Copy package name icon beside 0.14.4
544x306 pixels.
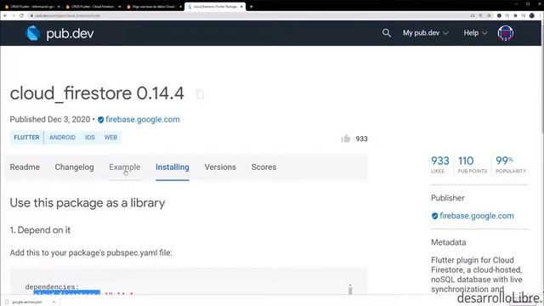point(200,94)
